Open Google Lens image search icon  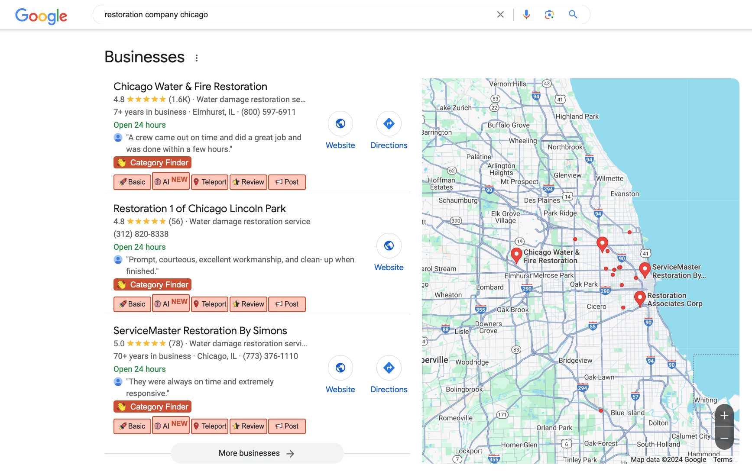549,15
